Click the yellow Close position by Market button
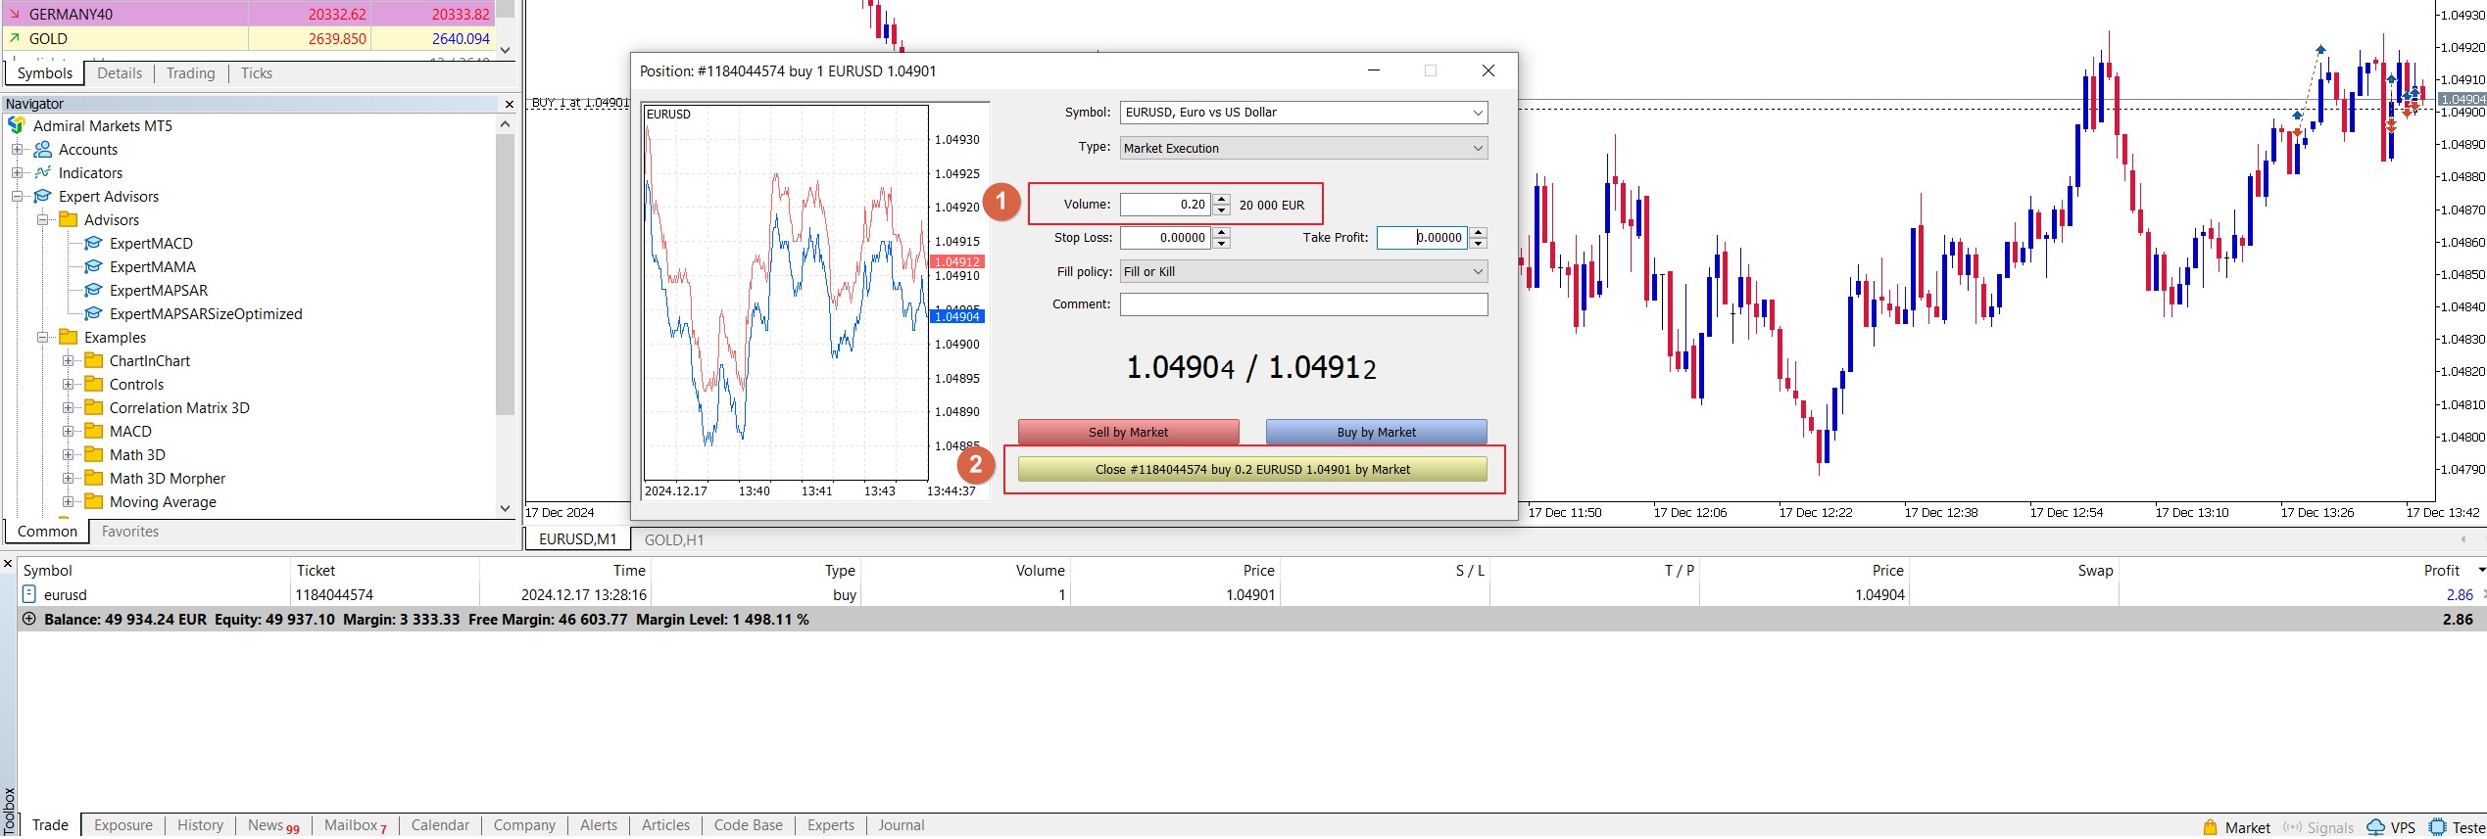2487x839 pixels. [1252, 470]
